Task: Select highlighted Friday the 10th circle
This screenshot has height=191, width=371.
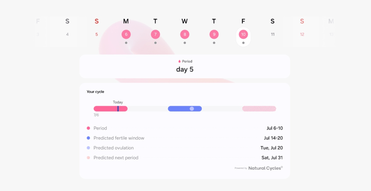Action: [243, 34]
